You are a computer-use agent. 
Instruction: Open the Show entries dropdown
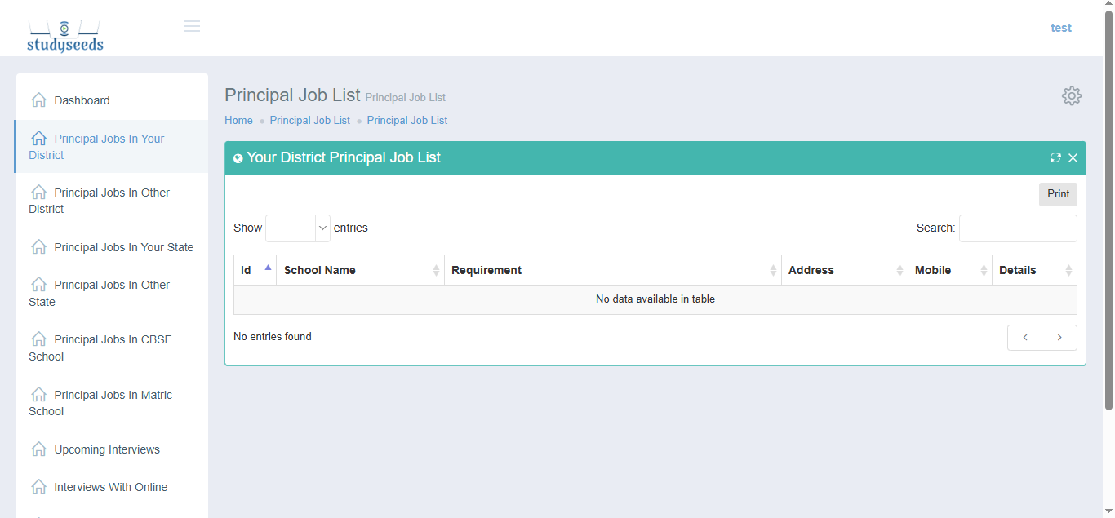point(298,228)
